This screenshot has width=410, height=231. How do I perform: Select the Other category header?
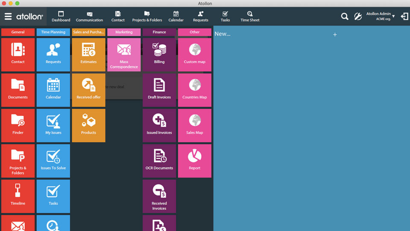pyautogui.click(x=195, y=32)
